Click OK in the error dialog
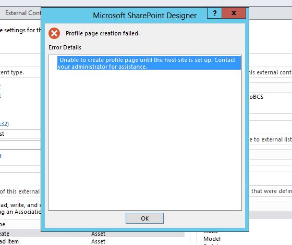Screen dimensions: 292x245 pos(144,218)
